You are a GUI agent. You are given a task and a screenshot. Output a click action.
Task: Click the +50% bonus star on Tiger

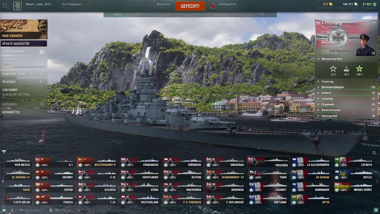pyautogui.click(x=251, y=177)
